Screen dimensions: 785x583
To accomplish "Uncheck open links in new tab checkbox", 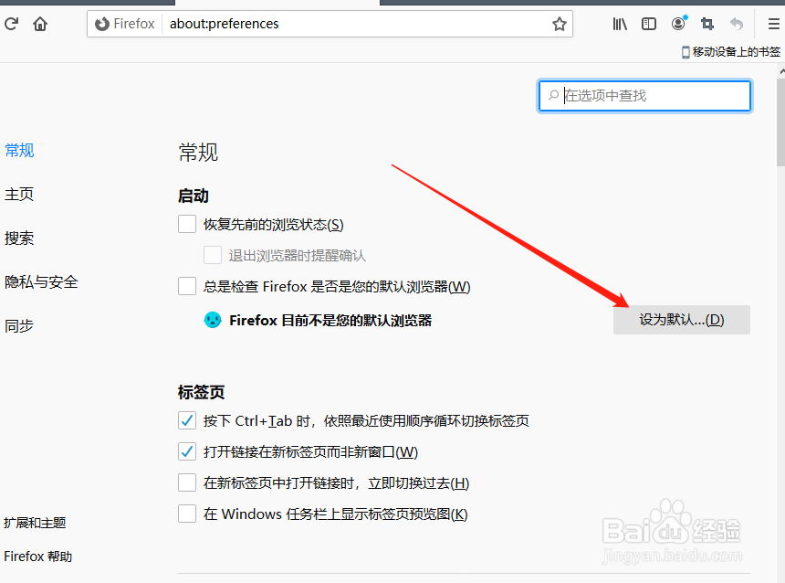I will pos(187,451).
